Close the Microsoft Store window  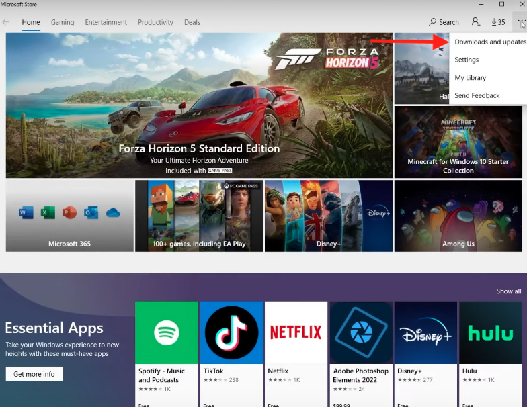(x=522, y=4)
